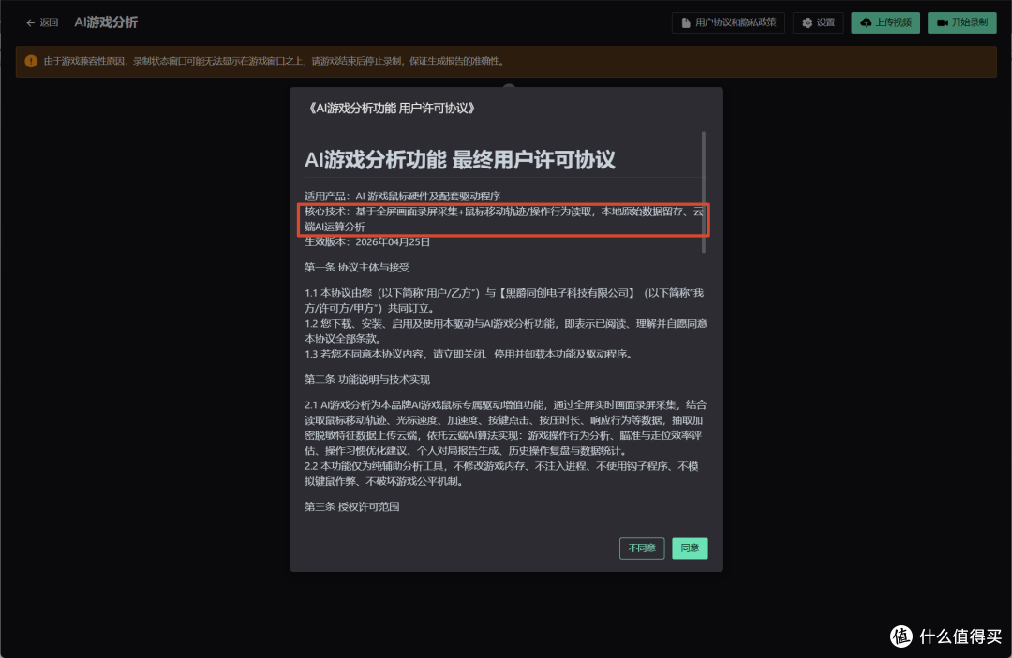
Task: Click section heading 第二条 功能说明与技术实现
Action: pos(367,380)
